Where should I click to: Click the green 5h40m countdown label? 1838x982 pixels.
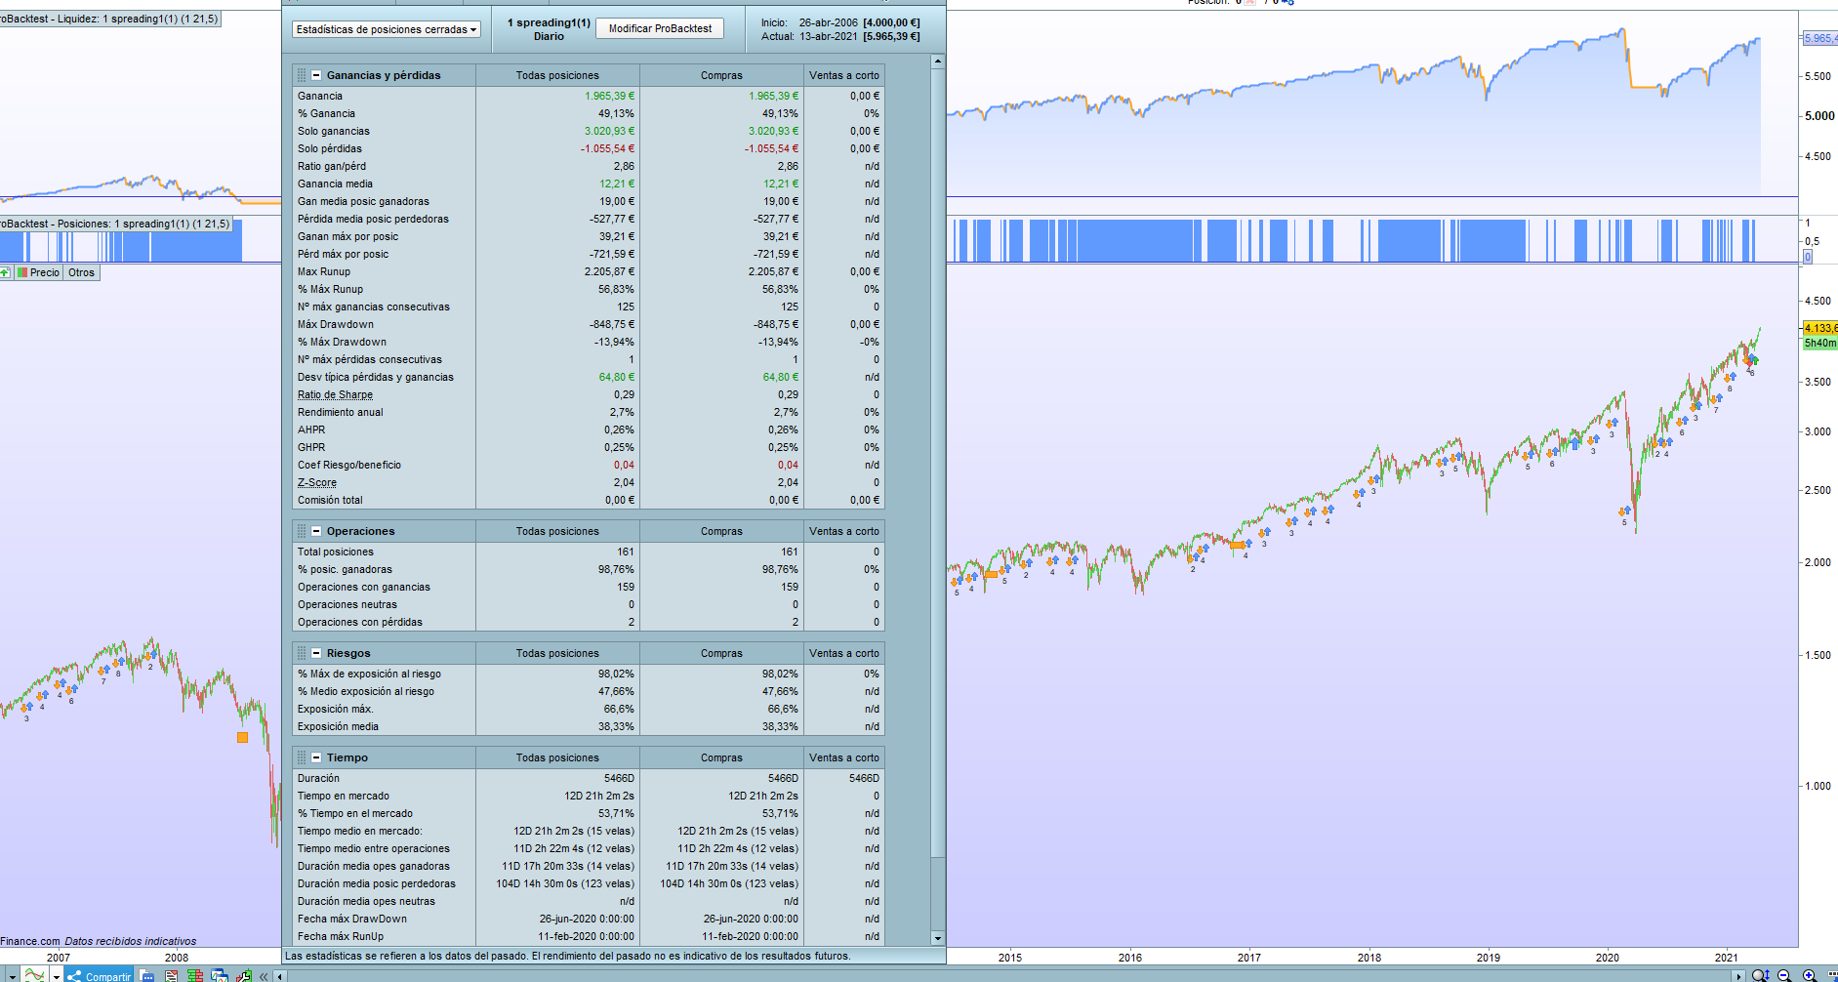(1819, 343)
